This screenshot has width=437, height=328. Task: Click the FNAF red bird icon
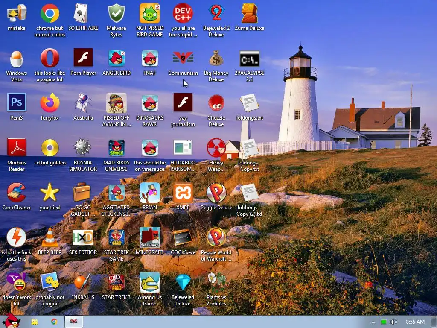click(x=150, y=58)
